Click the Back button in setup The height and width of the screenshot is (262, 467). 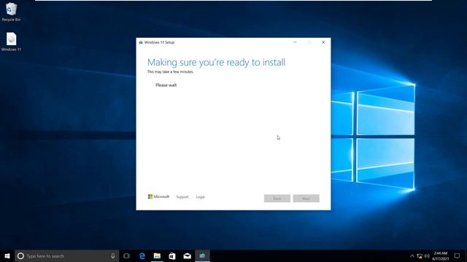[277, 199]
